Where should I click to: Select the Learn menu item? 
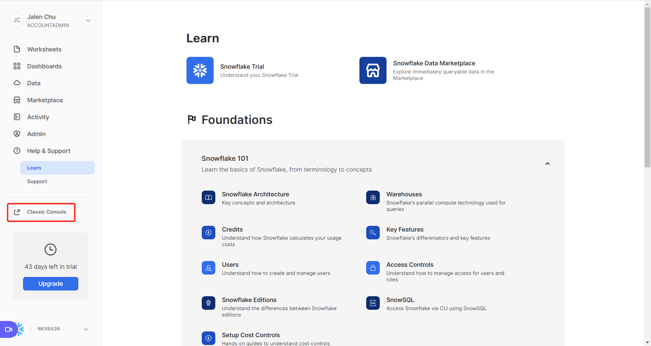[x=34, y=168]
